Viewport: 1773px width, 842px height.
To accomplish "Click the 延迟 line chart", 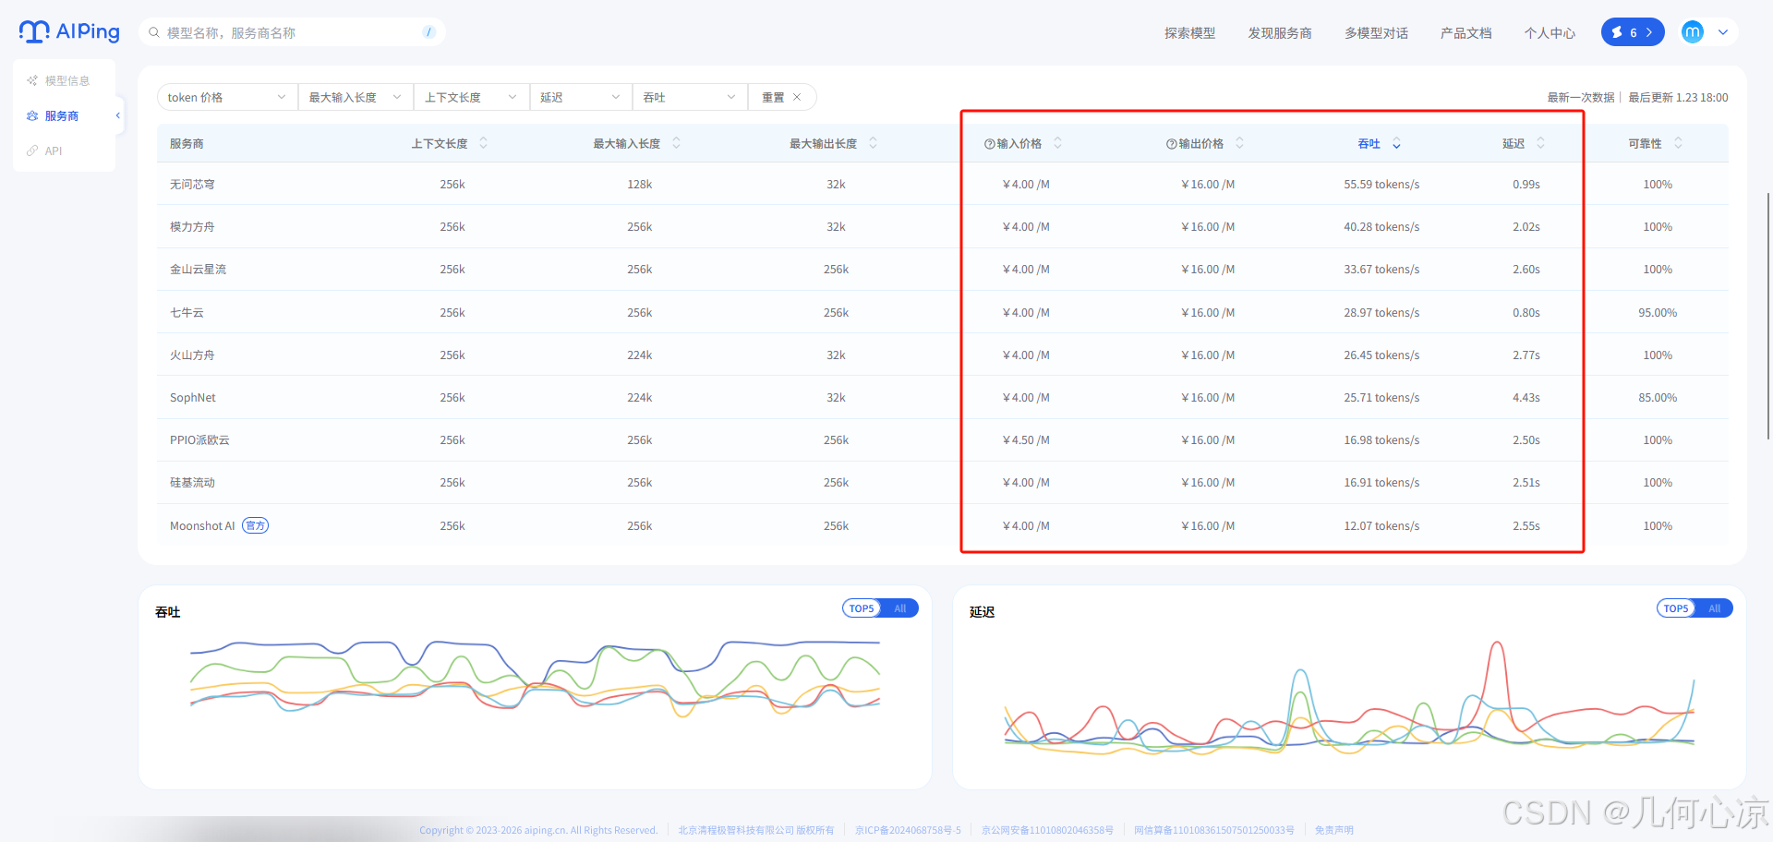I will (1349, 698).
